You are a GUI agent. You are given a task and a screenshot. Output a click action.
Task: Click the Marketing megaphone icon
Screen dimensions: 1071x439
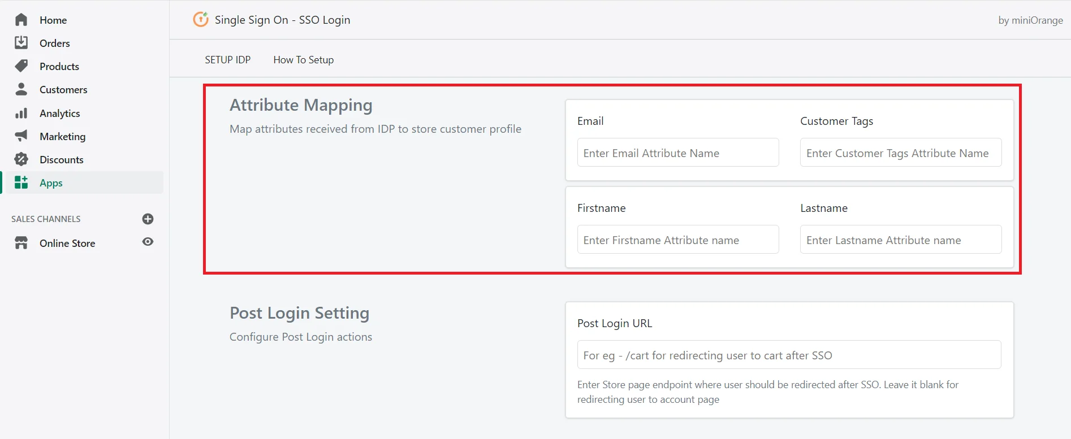click(x=21, y=136)
